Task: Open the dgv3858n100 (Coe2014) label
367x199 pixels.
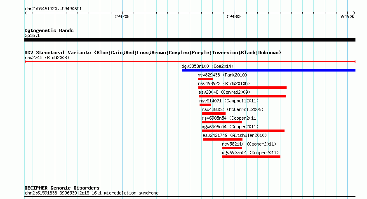Action: click(x=207, y=66)
